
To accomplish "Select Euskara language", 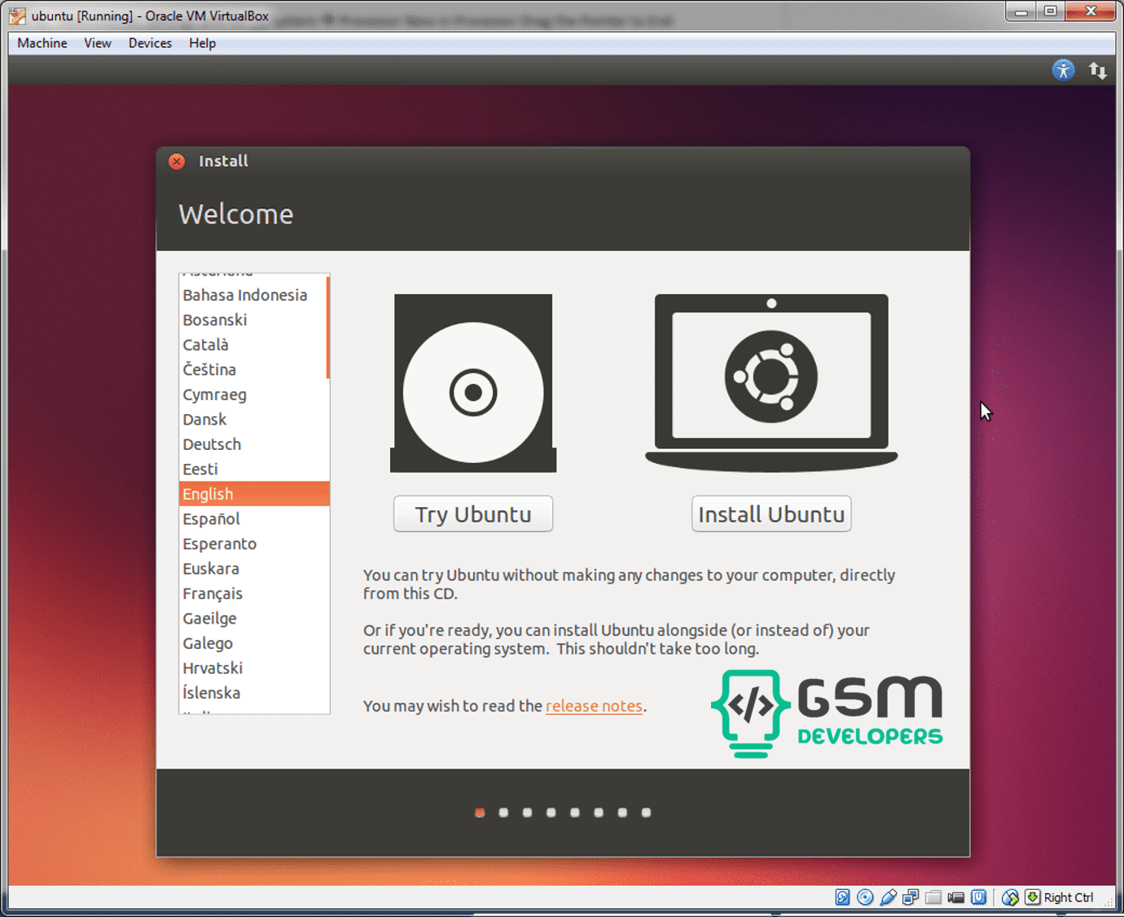I will 254,569.
